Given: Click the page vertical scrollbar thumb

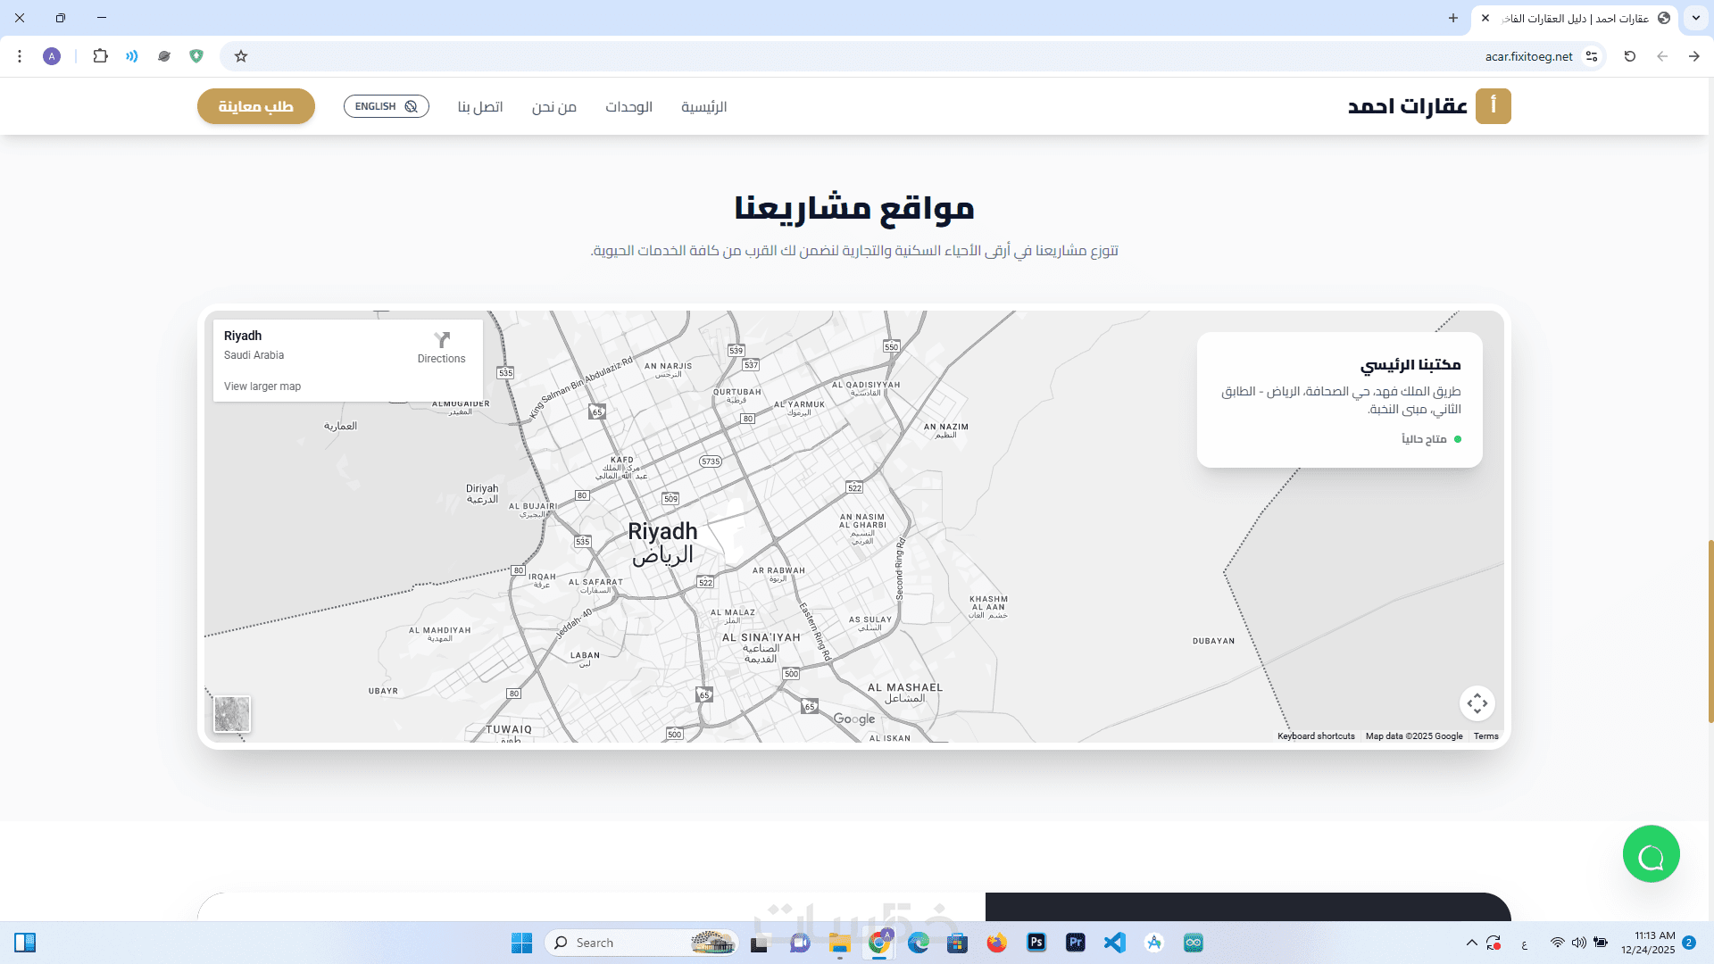Looking at the screenshot, I should (1710, 630).
